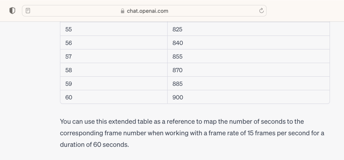Image resolution: width=344 pixels, height=160 pixels.
Task: Click the text 'duration of 60 seconds.'
Action: click(x=94, y=145)
